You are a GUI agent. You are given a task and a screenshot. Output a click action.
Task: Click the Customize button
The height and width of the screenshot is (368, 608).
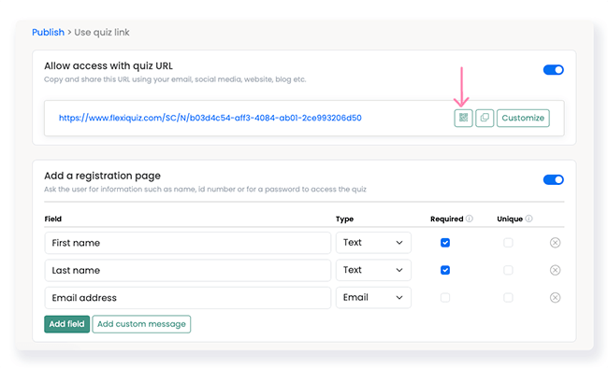click(523, 118)
